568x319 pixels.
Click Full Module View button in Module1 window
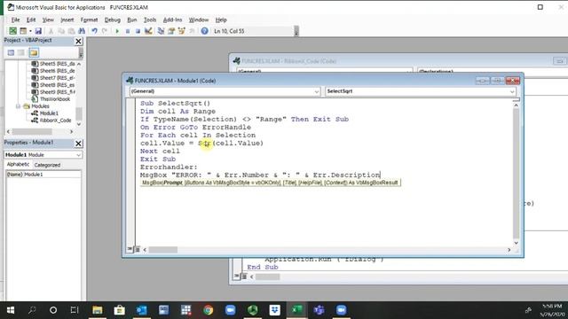(138, 249)
